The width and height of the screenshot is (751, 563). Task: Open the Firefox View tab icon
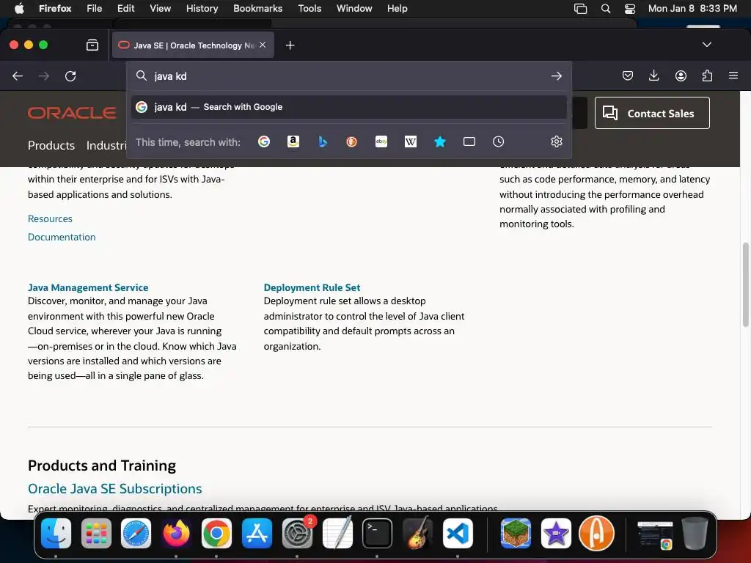92,45
